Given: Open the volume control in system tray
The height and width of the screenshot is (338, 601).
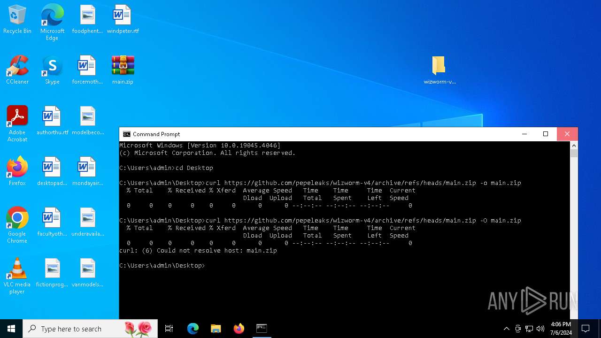Looking at the screenshot, I should [540, 329].
